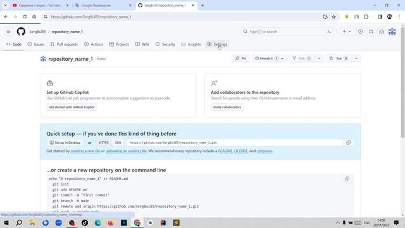Star the repository

pyautogui.click(x=339, y=58)
